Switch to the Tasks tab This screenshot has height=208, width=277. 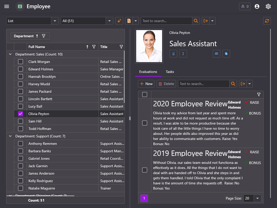click(x=170, y=72)
